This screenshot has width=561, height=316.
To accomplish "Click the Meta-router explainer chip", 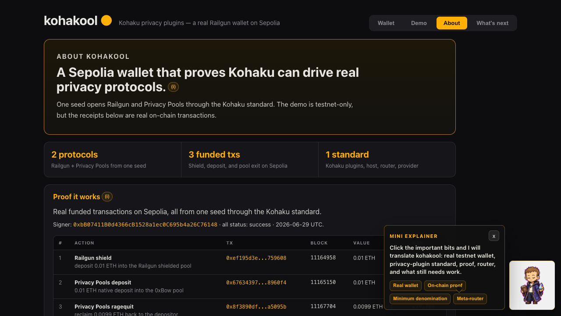I will coord(470,299).
